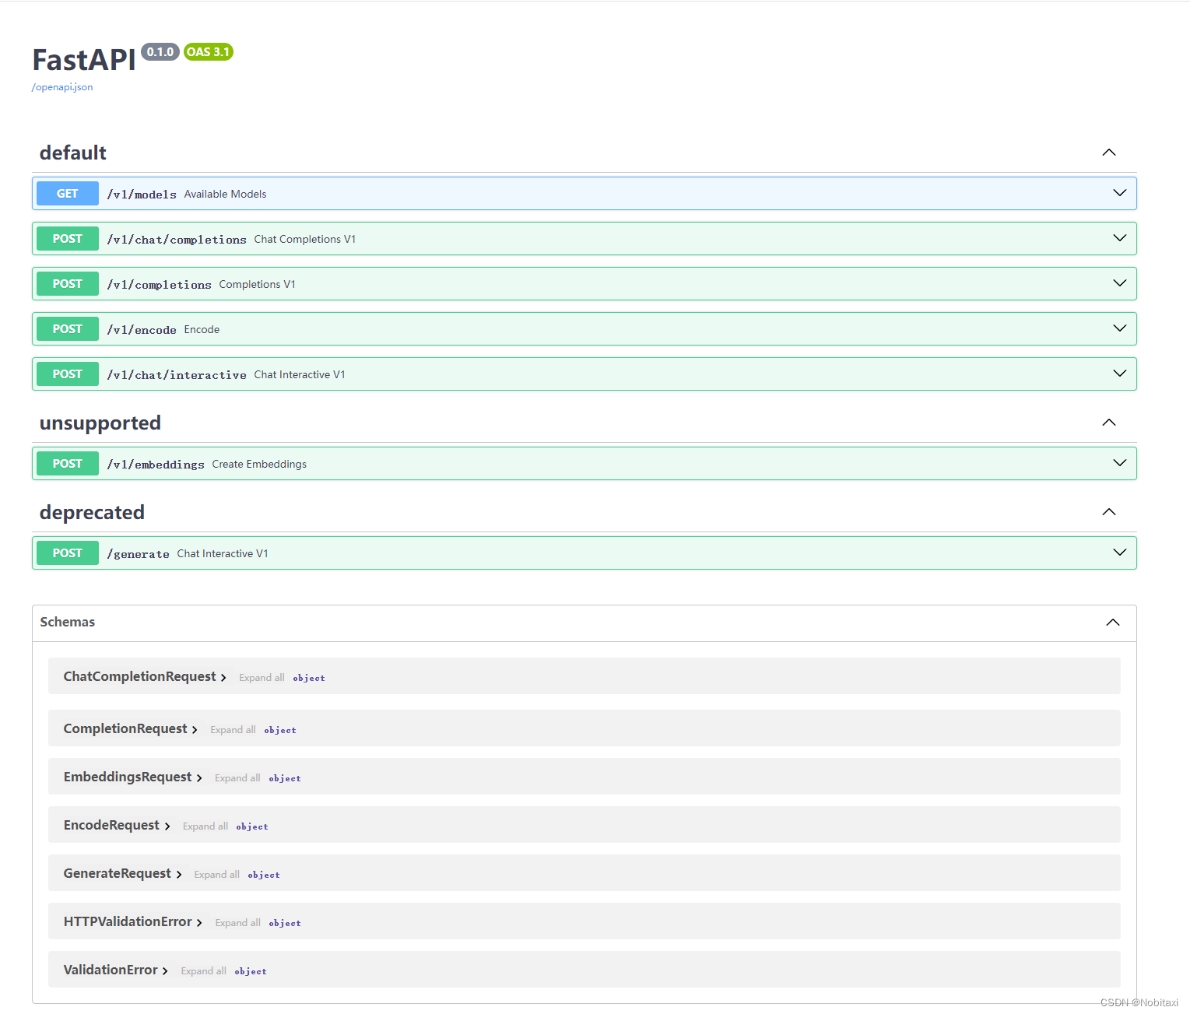Click POST badge for /v1/embeddings
This screenshot has width=1190, height=1014.
coord(68,464)
